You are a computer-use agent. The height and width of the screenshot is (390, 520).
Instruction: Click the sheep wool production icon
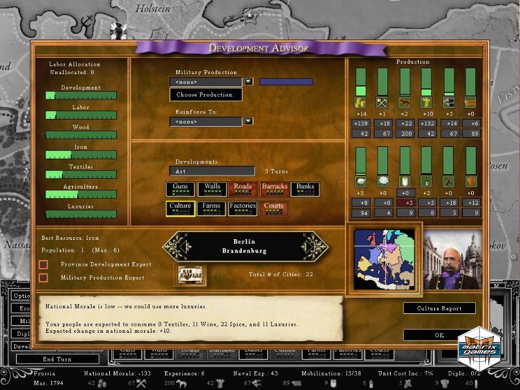coord(361,181)
